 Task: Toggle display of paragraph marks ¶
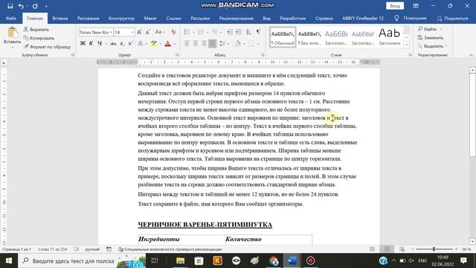(258, 32)
